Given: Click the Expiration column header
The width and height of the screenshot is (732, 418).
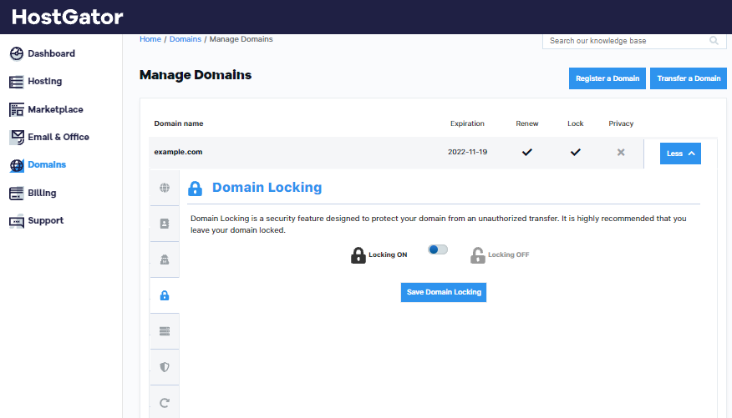Looking at the screenshot, I should point(467,123).
